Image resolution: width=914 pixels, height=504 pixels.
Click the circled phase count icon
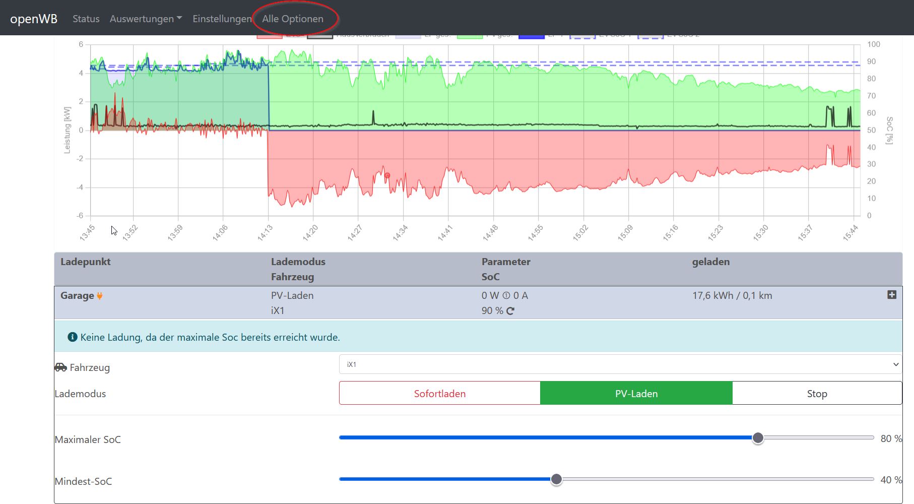pyautogui.click(x=506, y=296)
